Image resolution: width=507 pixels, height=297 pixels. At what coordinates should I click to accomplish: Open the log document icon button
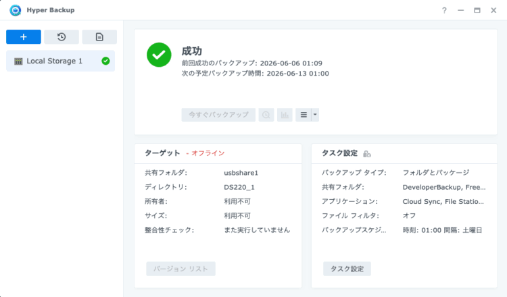[x=99, y=37]
